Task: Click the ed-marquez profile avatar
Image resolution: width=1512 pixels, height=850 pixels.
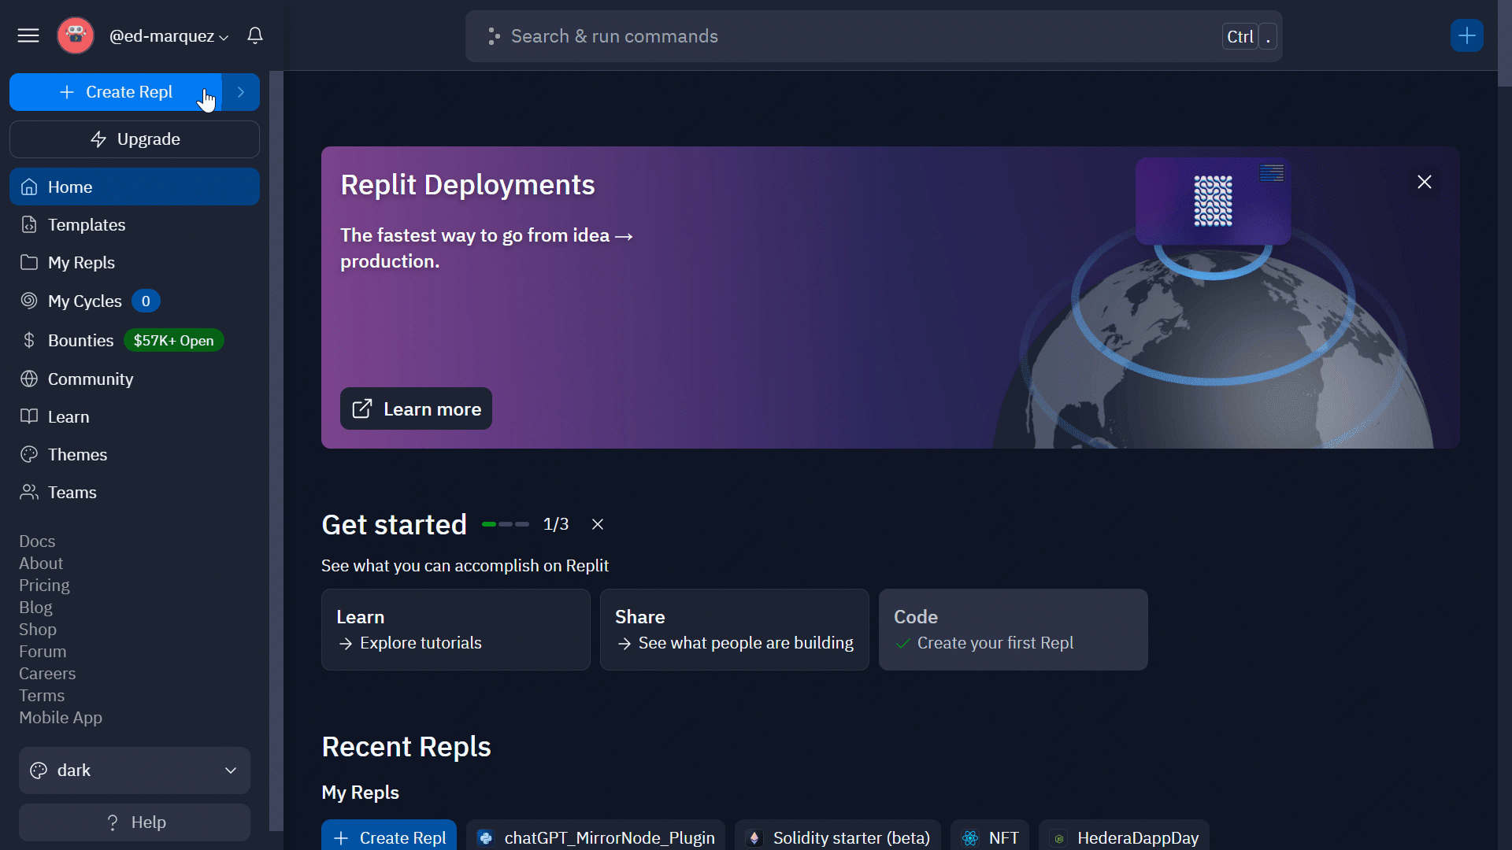Action: [x=76, y=35]
